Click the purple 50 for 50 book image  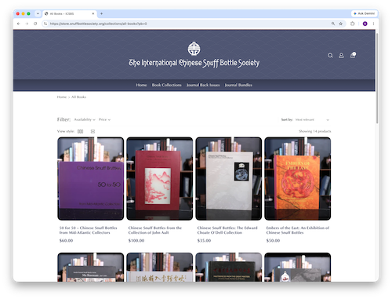pos(91,179)
